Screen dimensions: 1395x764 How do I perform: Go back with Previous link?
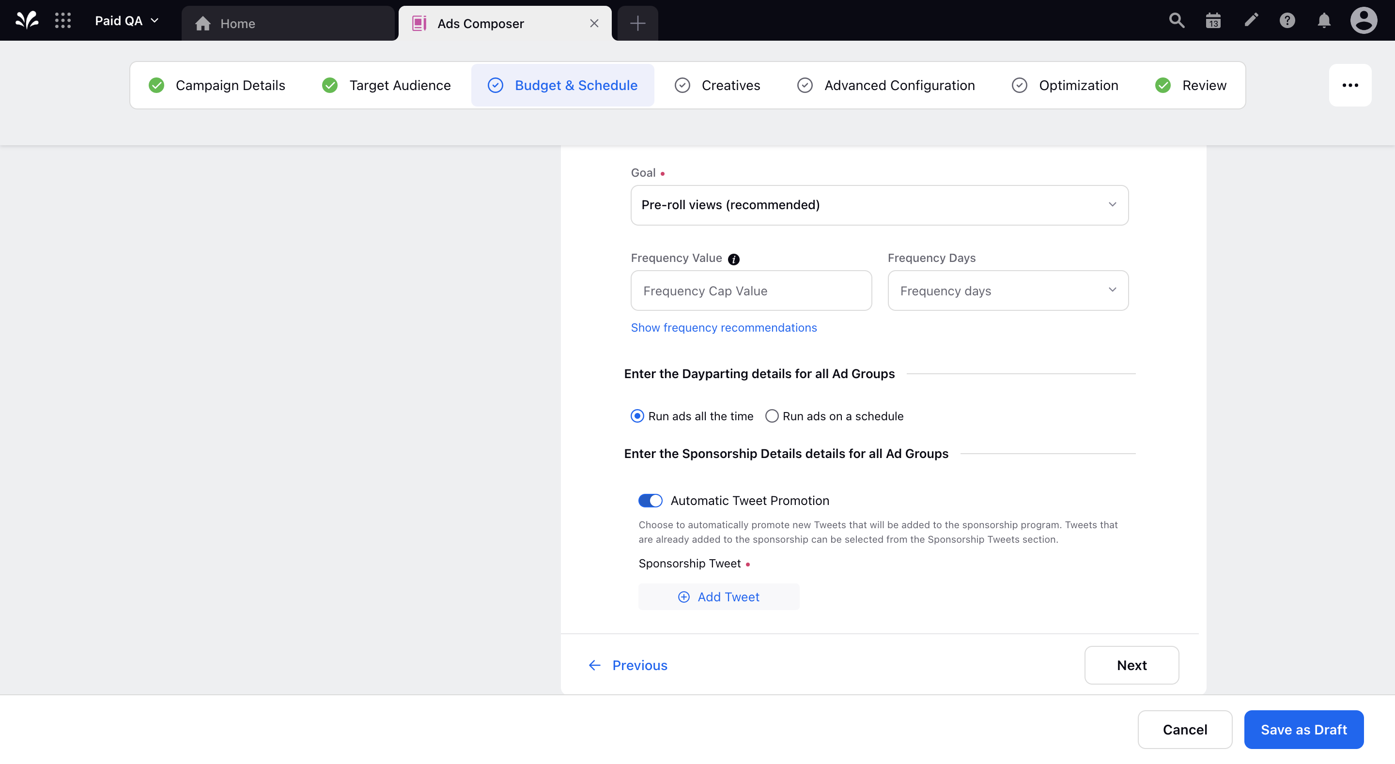point(628,665)
